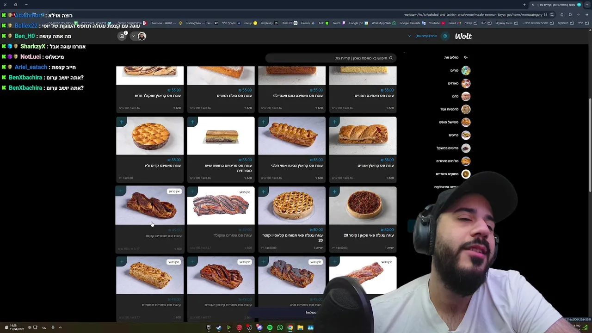Add עוגת מאפינס קרים צ'יז to cart

[122, 122]
